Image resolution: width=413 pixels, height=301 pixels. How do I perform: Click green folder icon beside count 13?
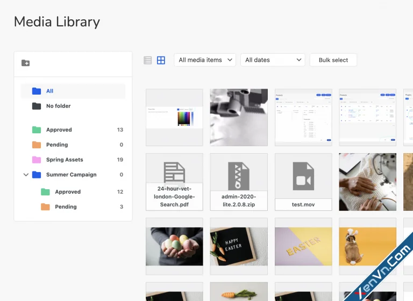click(37, 130)
